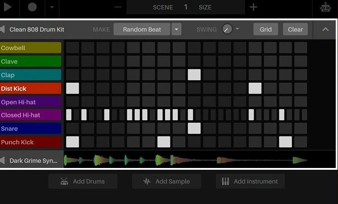Click the Play button in the top bar
Screen dimensions: 338x204
[7, 7]
